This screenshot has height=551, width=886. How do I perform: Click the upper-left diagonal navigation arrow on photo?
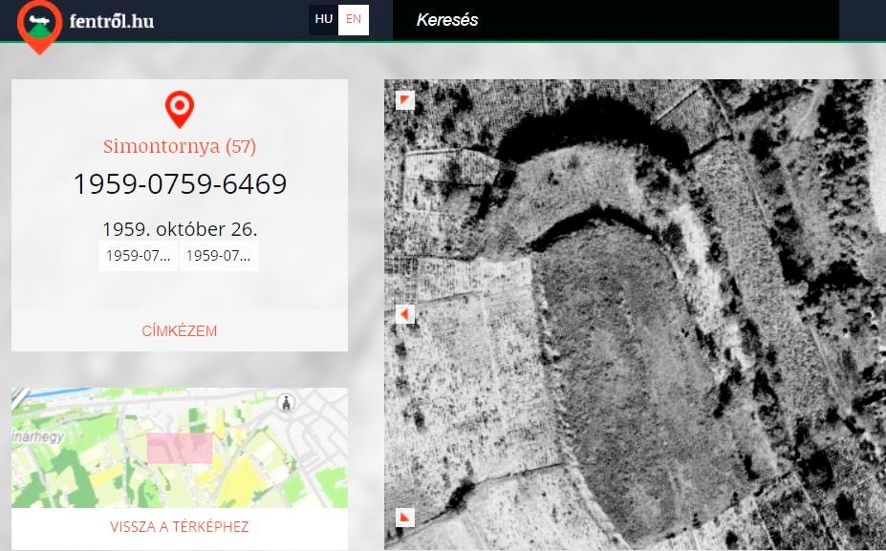click(x=405, y=100)
